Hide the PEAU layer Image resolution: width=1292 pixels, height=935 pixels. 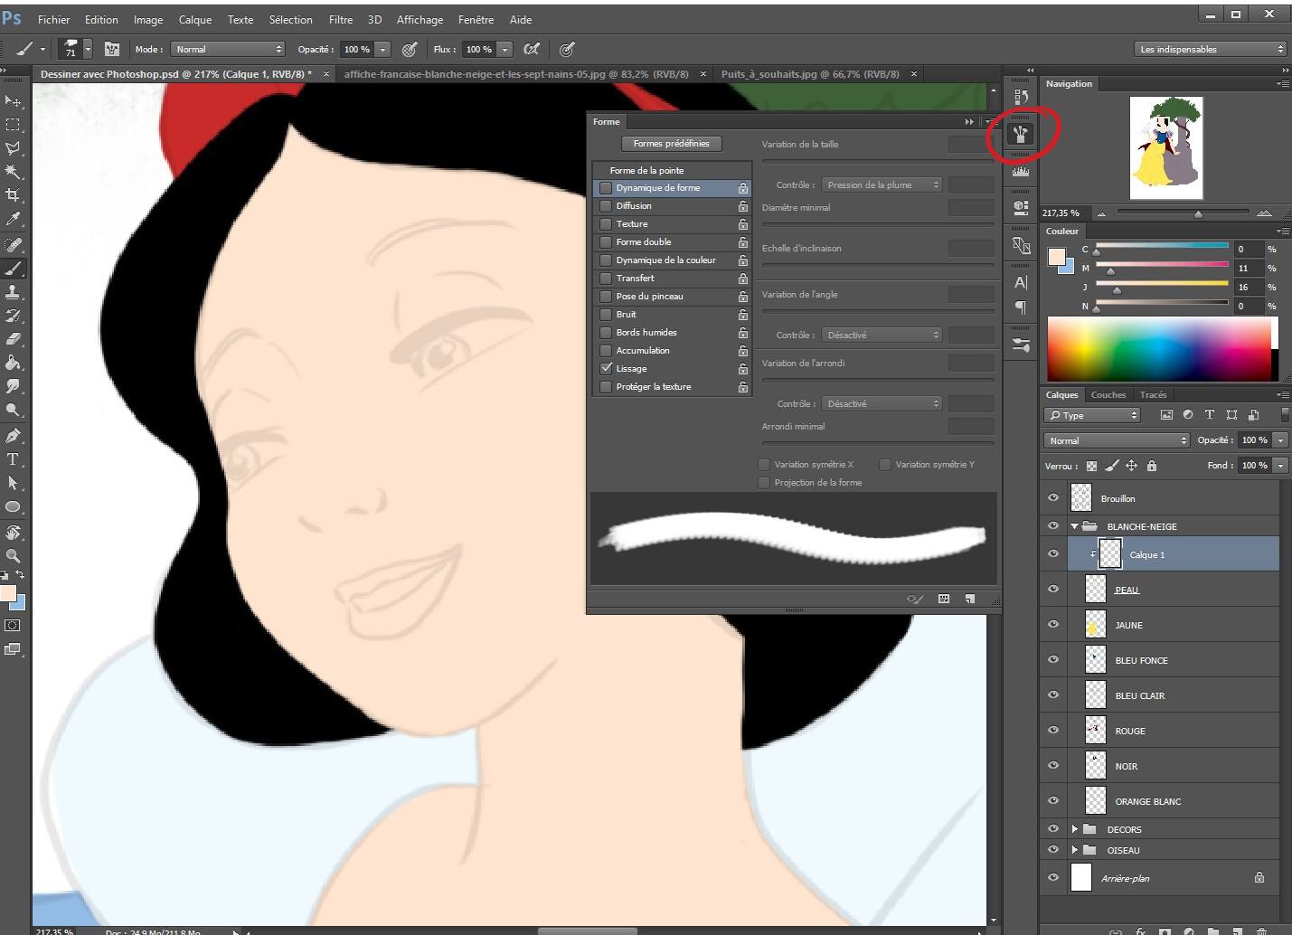1052,589
